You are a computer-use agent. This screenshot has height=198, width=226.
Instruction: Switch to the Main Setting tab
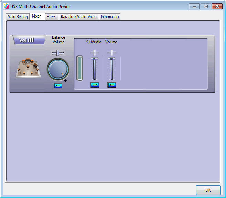(18, 17)
